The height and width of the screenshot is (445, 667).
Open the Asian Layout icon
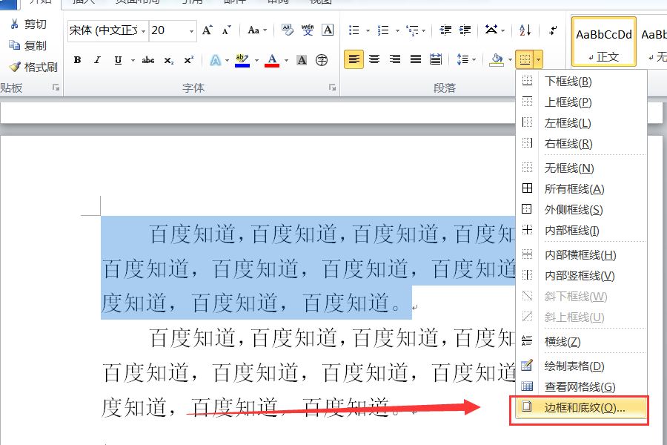491,30
